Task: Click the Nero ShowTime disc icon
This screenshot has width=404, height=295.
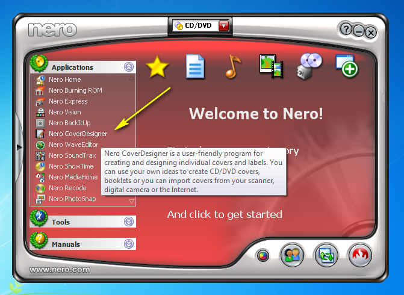Action: tap(40, 166)
